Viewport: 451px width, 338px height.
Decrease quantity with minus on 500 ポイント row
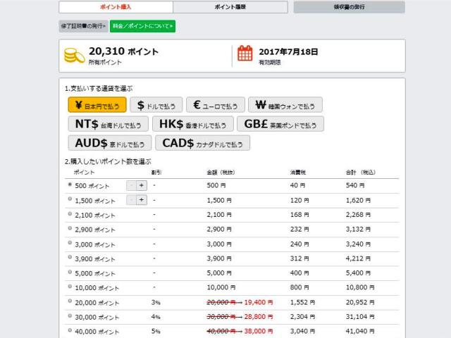coord(132,185)
